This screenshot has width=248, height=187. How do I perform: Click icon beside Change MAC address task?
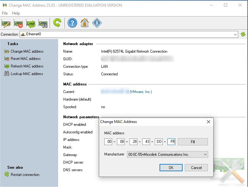coord(7,51)
